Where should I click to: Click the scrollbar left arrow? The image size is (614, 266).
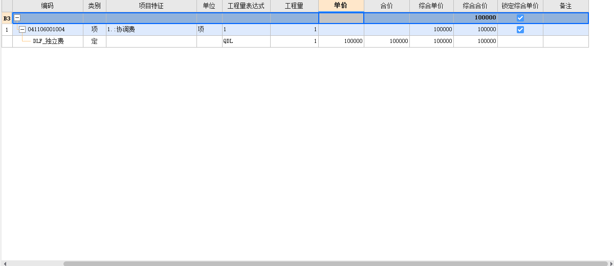tap(5, 263)
